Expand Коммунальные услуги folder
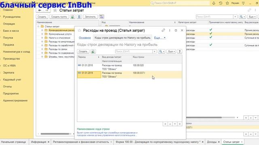Screen dimensions: 259x145 42,34
